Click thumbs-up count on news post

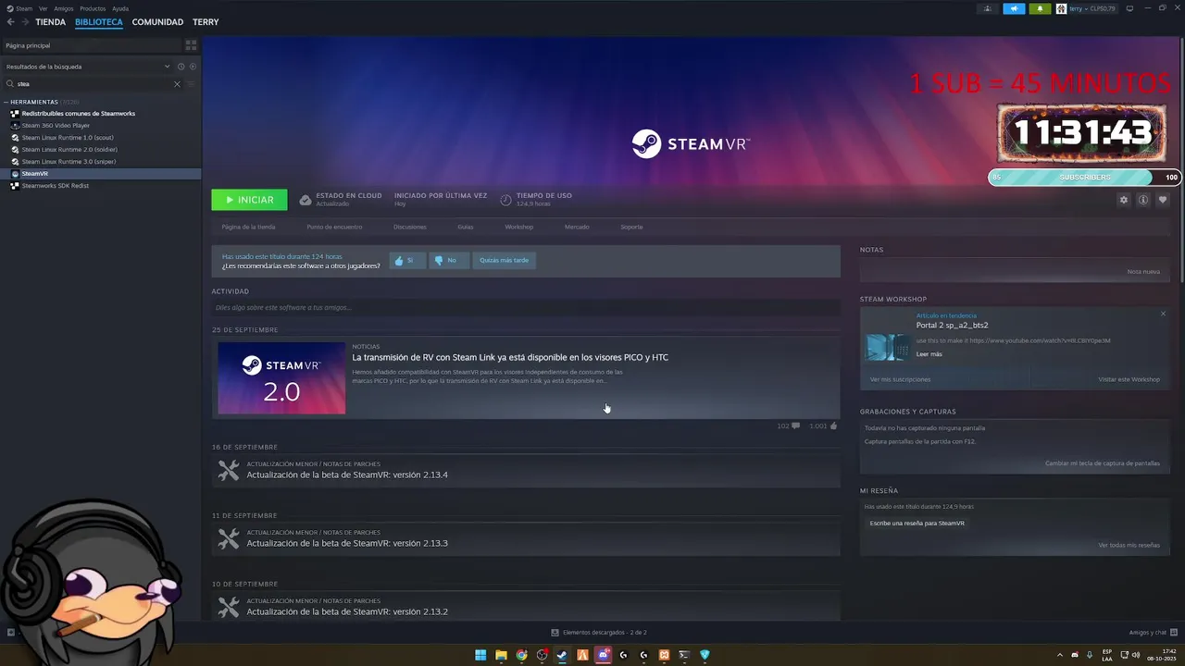click(x=823, y=425)
